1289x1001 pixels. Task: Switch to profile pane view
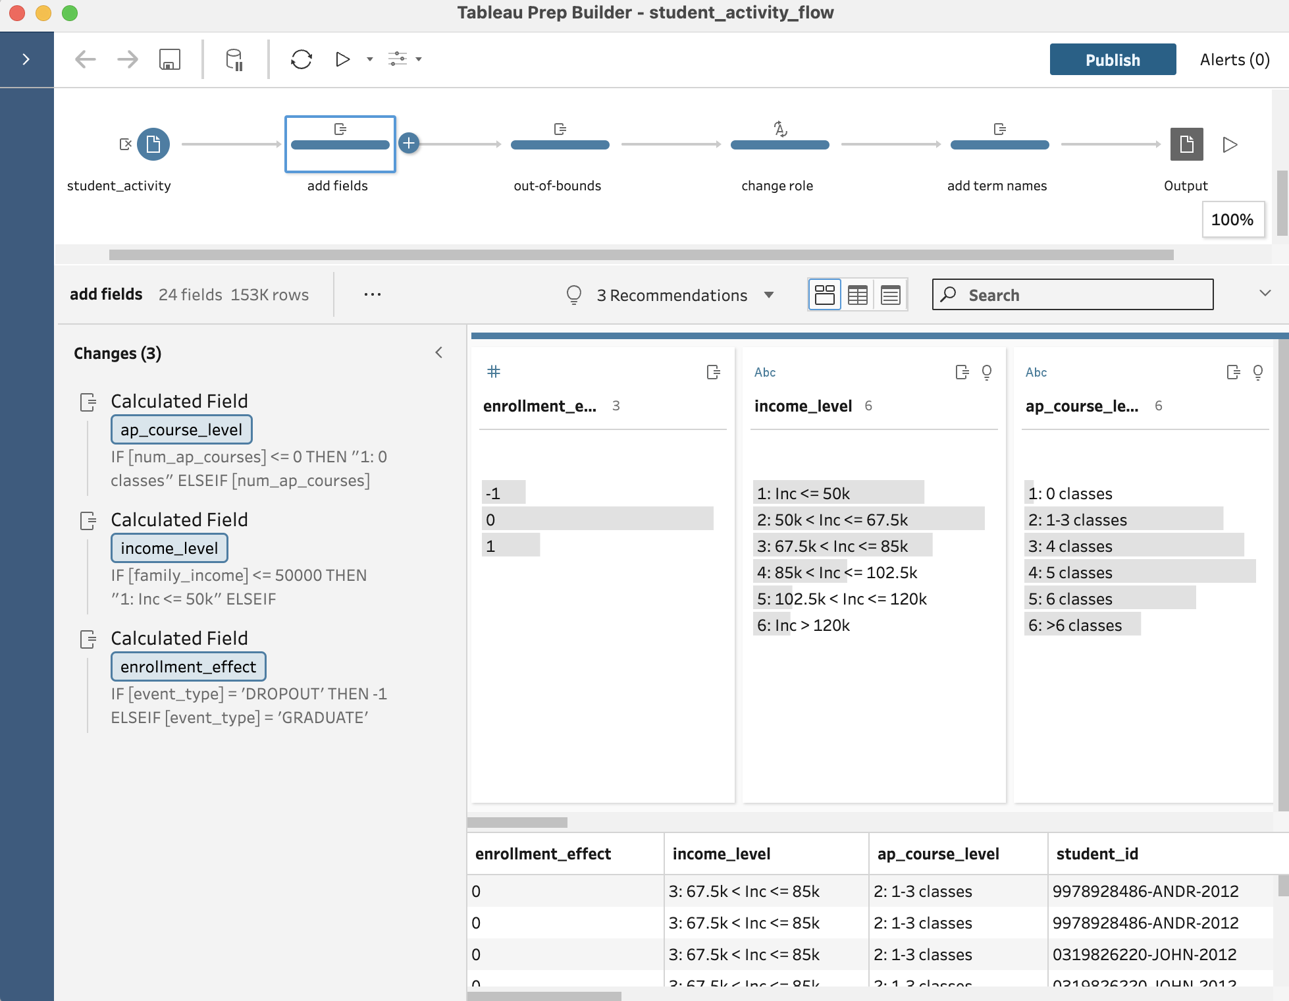tap(824, 294)
